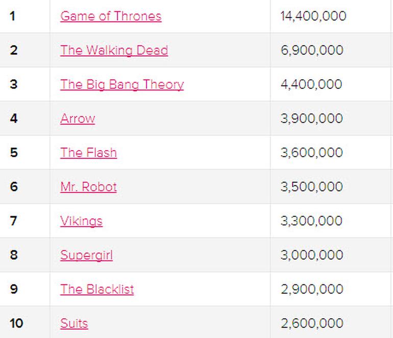Open the Arrow show link

(x=78, y=118)
